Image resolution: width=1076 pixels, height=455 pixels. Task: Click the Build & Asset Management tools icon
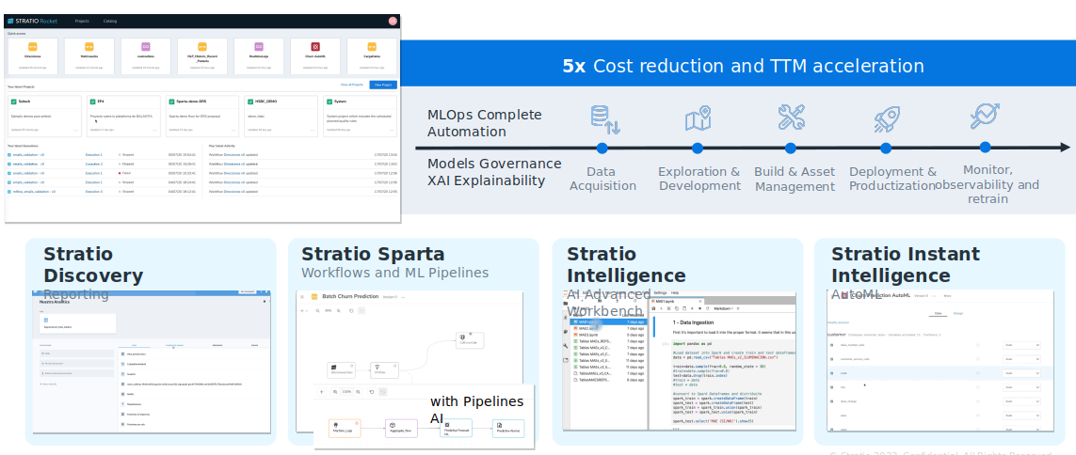pyautogui.click(x=791, y=118)
